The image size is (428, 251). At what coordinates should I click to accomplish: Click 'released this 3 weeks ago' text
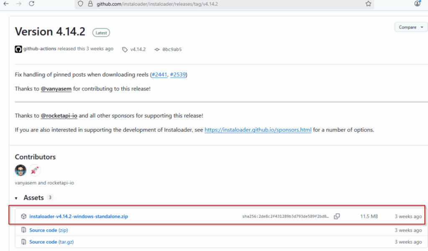pyautogui.click(x=85, y=49)
